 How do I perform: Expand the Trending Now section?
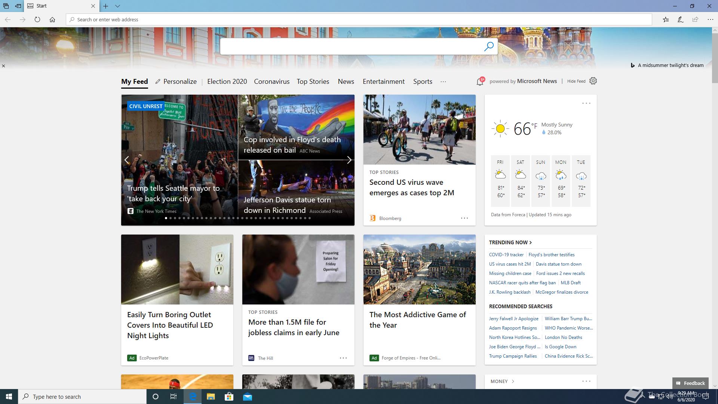510,242
